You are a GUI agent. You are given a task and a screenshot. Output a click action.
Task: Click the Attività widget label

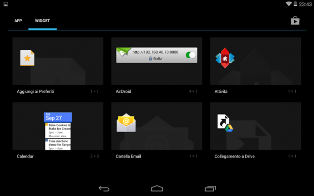(x=221, y=92)
